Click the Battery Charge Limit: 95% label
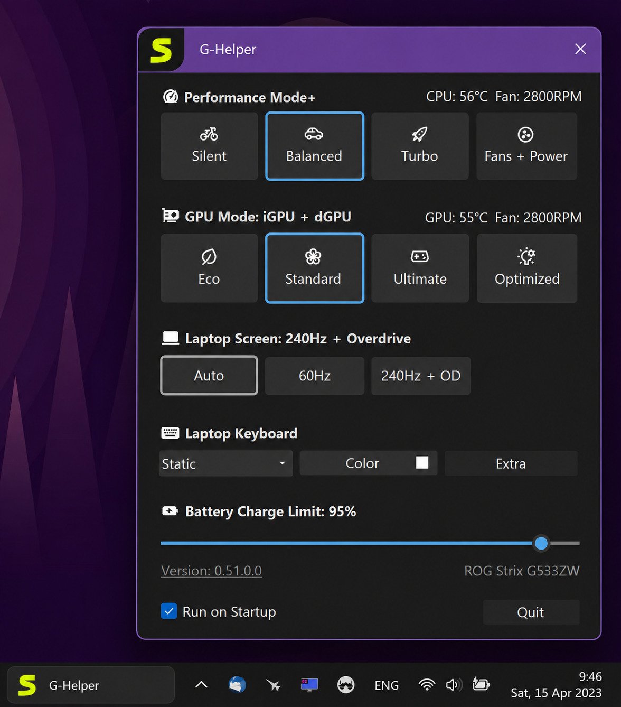 coord(270,511)
